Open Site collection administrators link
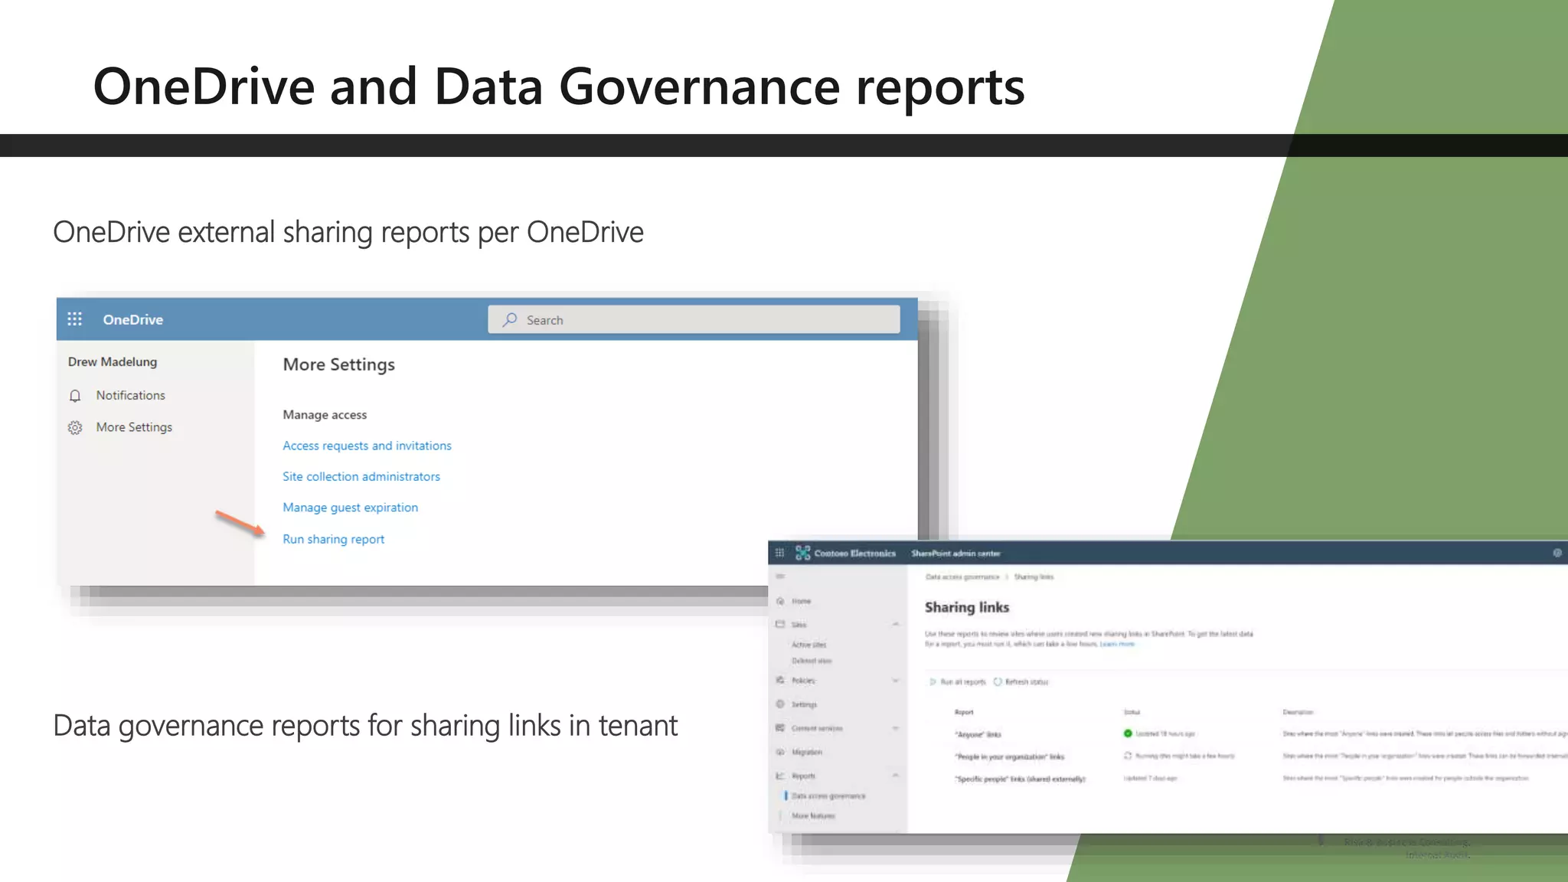Screen dimensions: 1568x882 (361, 476)
